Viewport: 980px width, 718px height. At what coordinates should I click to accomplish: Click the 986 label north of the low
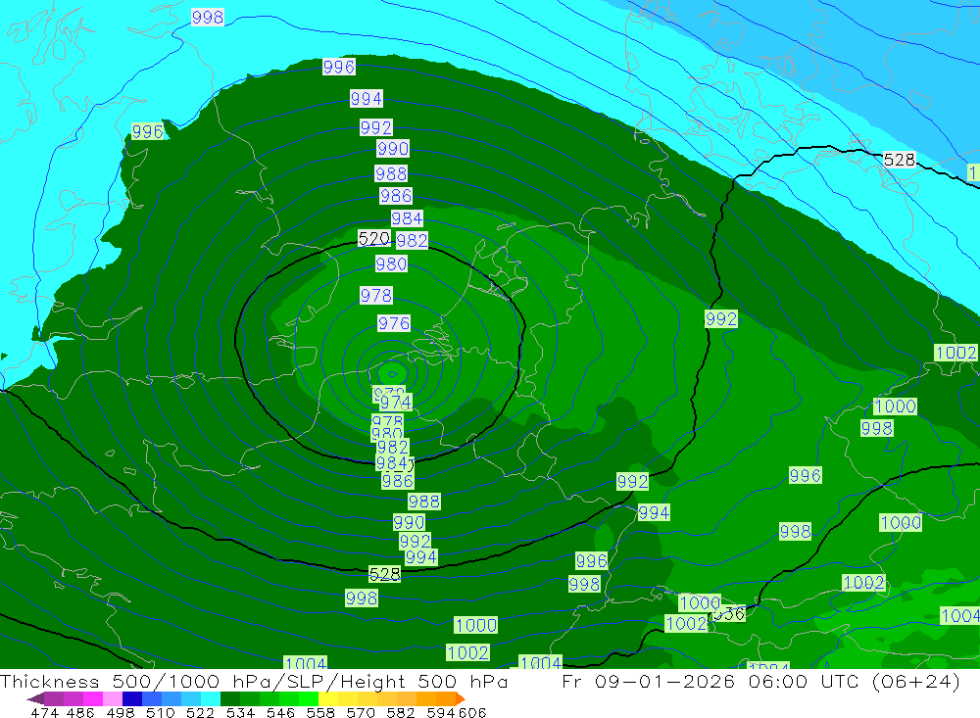[x=396, y=196]
